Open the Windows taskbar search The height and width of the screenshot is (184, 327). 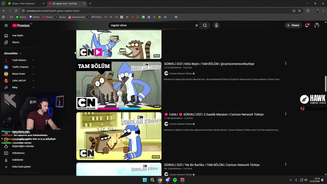click(x=152, y=180)
